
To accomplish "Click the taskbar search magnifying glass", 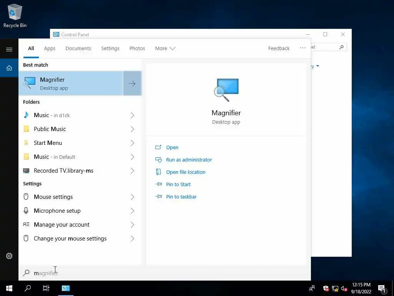I will tap(28, 288).
